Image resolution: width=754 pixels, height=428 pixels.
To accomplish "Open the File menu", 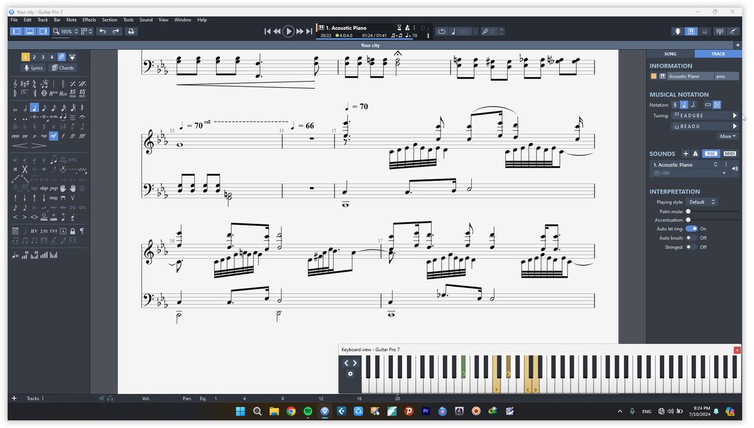I will click(14, 20).
